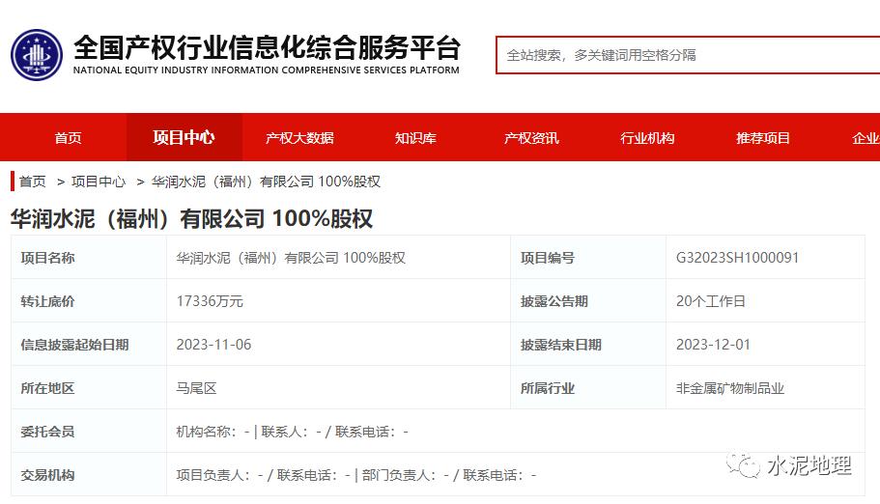This screenshot has width=880, height=504.
Task: Click the 所属行业 label cell
Action: pos(588,388)
